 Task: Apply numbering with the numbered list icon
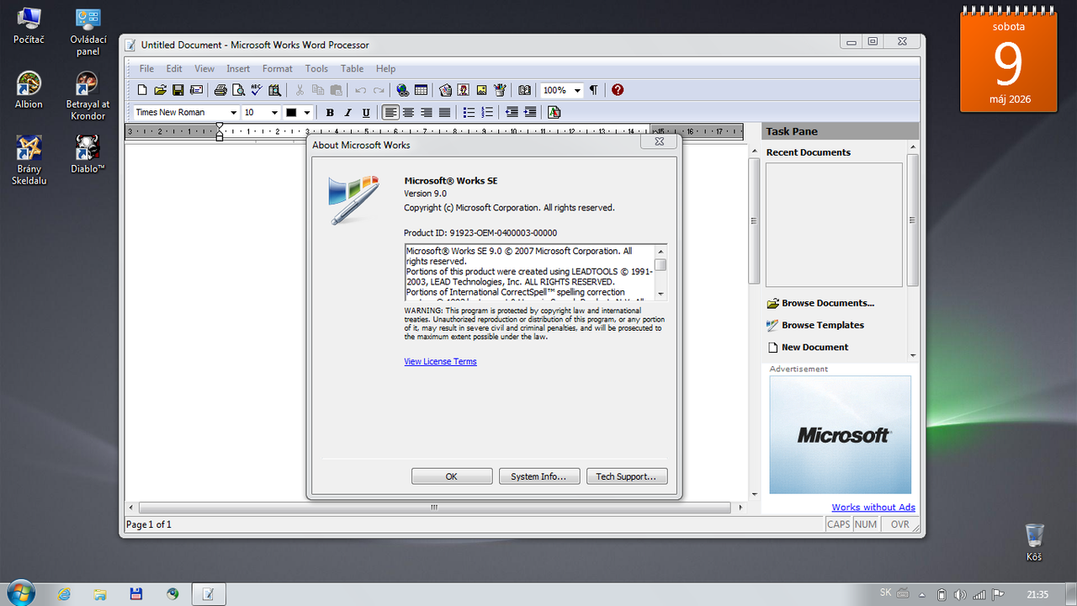[486, 112]
